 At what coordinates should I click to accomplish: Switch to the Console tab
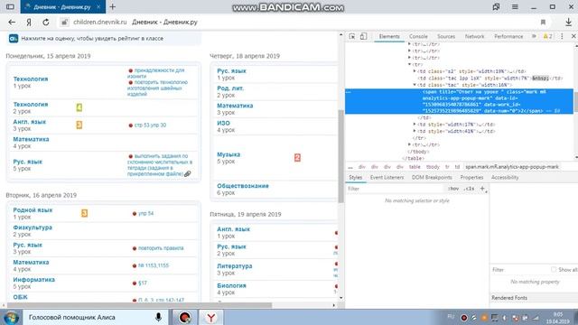(x=418, y=36)
